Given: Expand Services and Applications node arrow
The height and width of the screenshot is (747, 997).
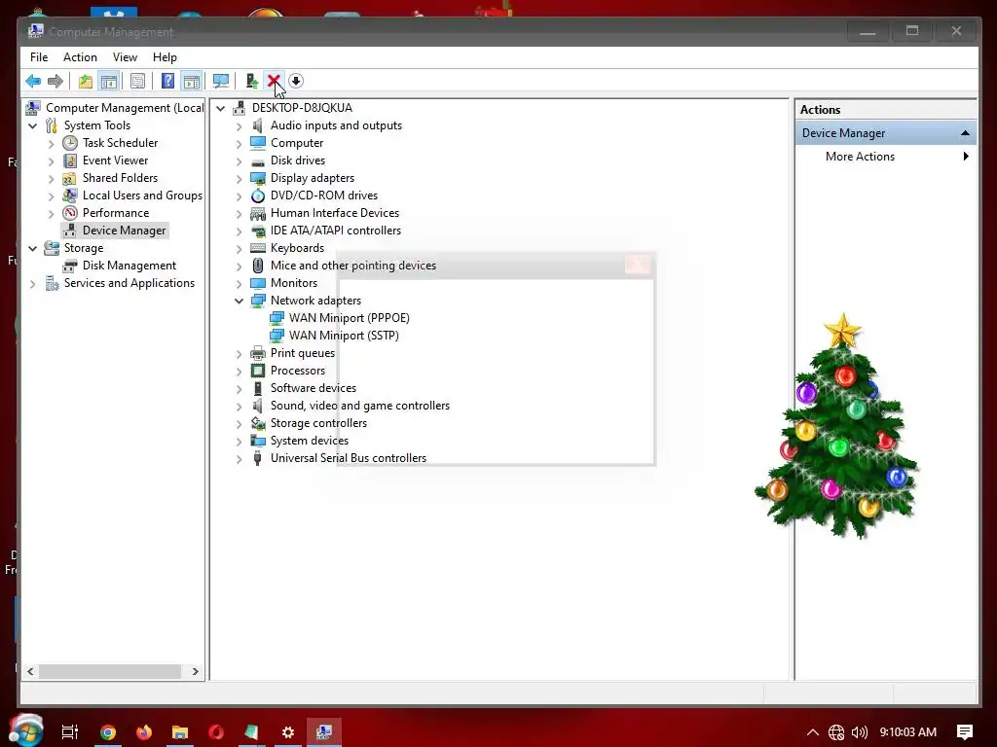Looking at the screenshot, I should tap(32, 284).
